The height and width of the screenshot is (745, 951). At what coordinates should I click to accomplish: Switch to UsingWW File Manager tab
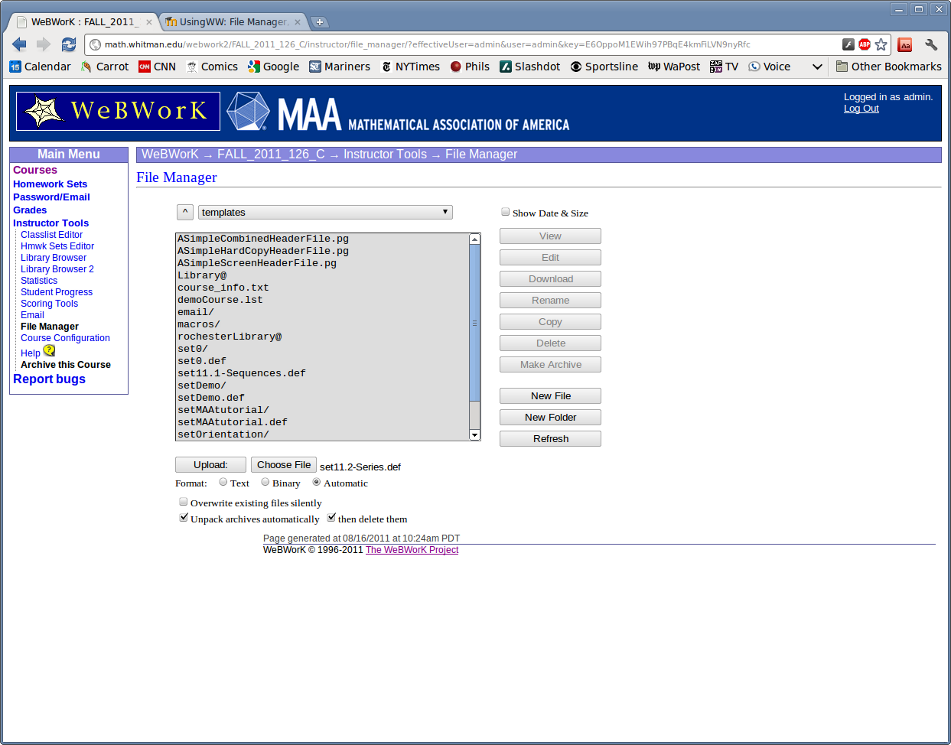coord(233,22)
